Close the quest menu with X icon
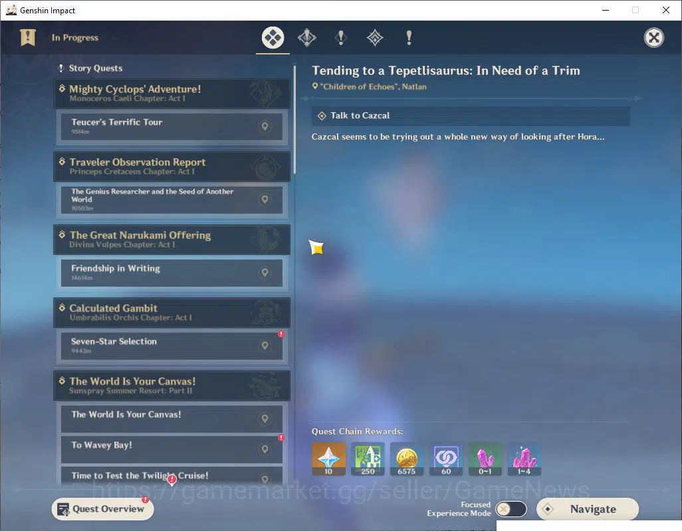Screen dimensions: 682x531 (x=653, y=38)
